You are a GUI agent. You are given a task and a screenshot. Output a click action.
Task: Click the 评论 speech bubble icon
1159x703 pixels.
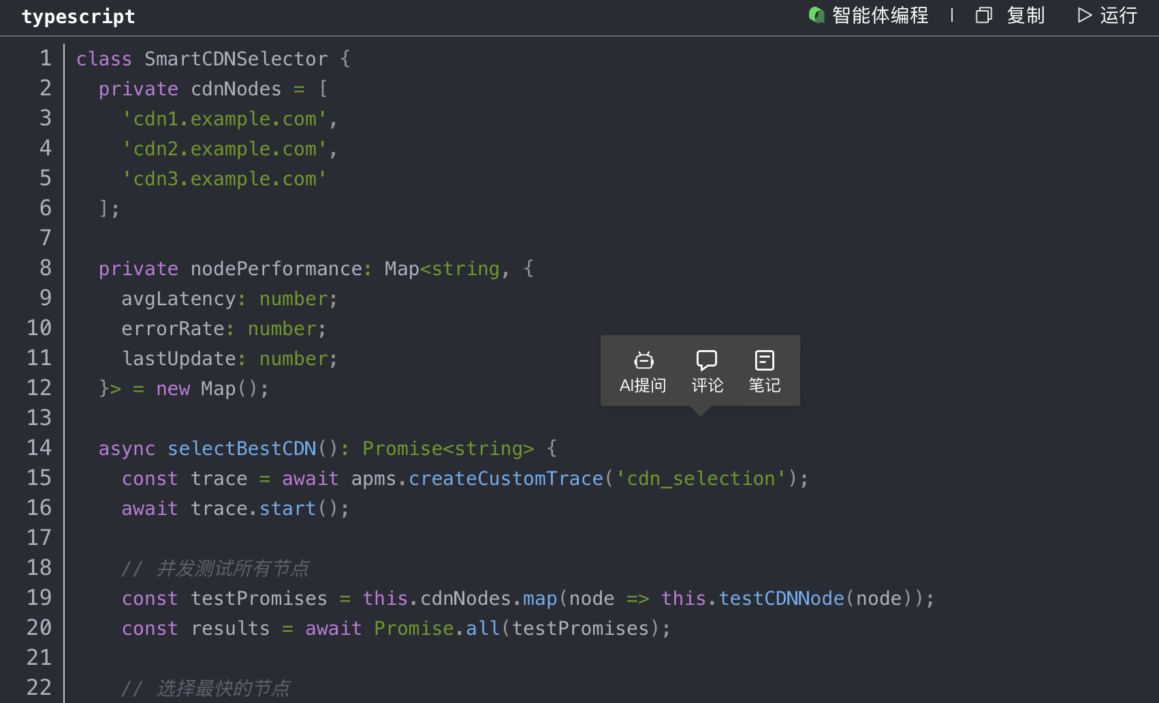pyautogui.click(x=707, y=360)
